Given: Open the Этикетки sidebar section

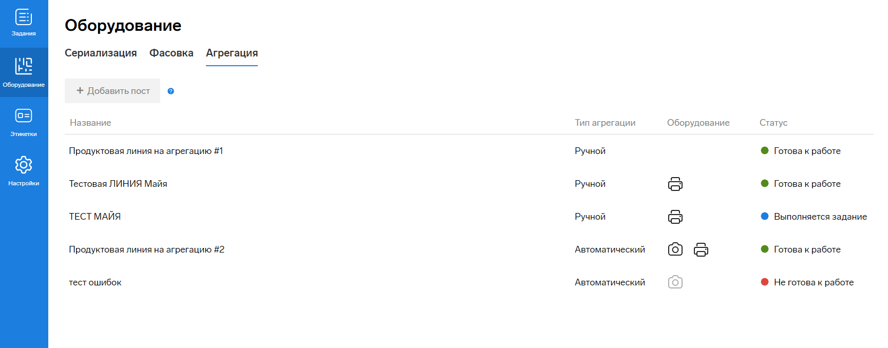Looking at the screenshot, I should click(24, 122).
